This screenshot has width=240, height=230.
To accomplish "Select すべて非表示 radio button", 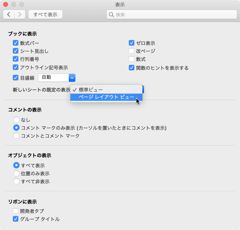I will [16, 181].
